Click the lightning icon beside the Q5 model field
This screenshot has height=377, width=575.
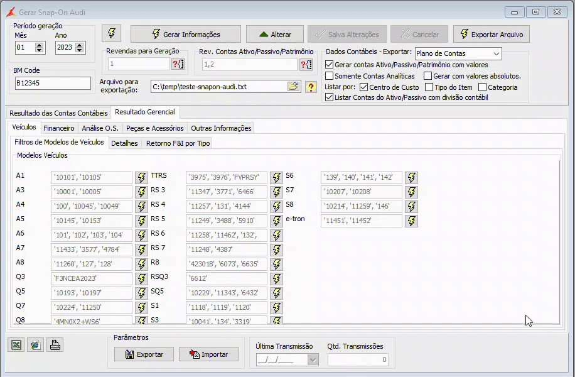click(x=141, y=293)
